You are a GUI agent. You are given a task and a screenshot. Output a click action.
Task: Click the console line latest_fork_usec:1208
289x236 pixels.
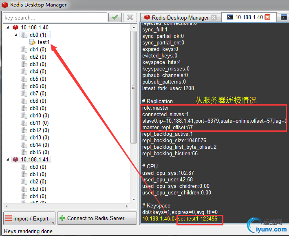point(168,88)
